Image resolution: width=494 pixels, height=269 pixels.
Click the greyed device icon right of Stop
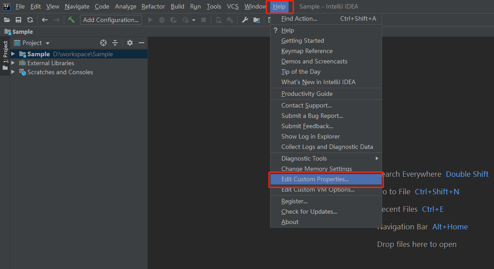point(218,20)
